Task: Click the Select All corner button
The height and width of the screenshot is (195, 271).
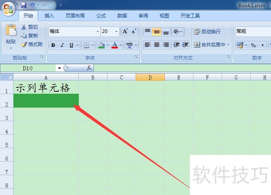Action: point(7,77)
